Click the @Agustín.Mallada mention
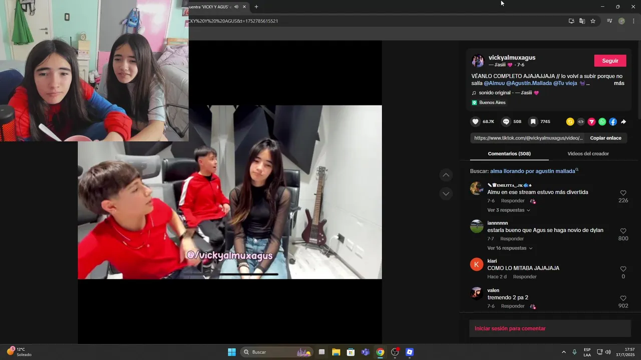641x360 pixels. click(x=529, y=83)
